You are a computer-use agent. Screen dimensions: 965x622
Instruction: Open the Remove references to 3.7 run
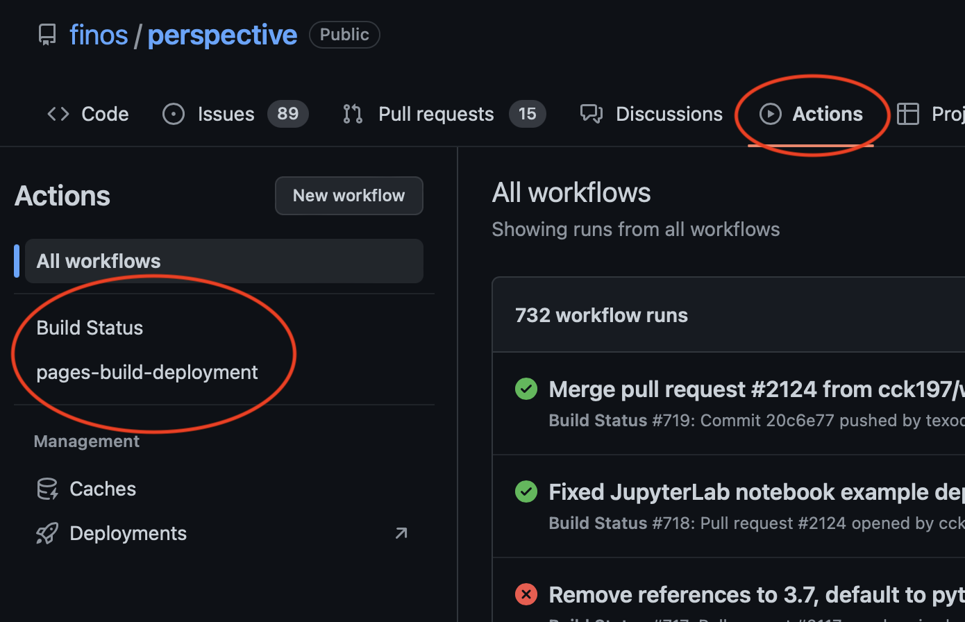(x=757, y=595)
